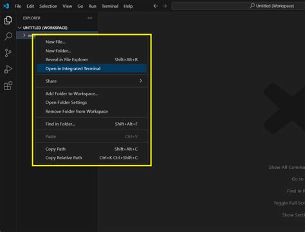The height and width of the screenshot is (232, 305).
Task: Click the EXPLORER panel title
Action: tap(32, 18)
